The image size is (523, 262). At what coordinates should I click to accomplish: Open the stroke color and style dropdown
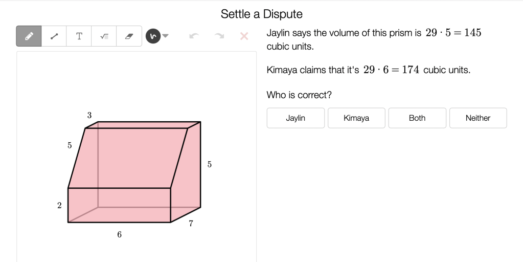(x=166, y=36)
